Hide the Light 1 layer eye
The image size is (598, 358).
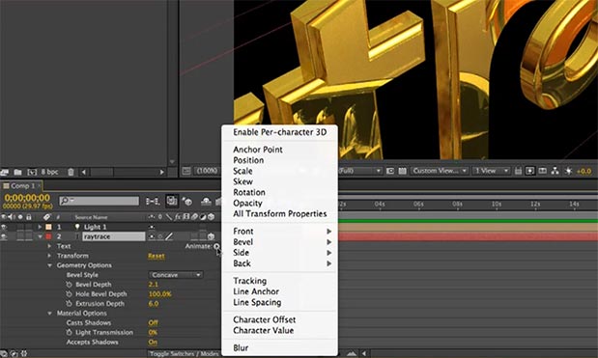[4, 227]
